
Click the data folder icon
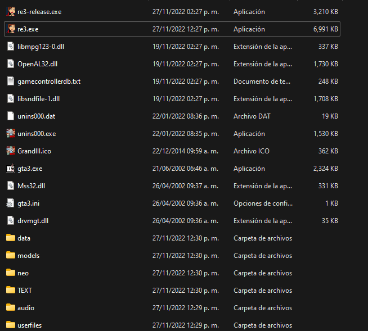(x=11, y=238)
